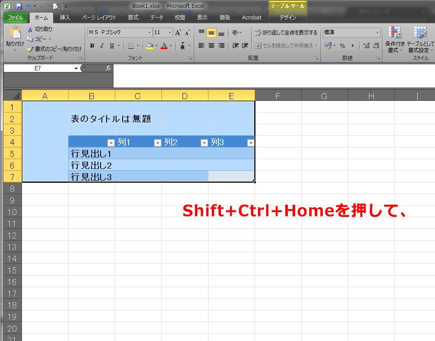Switch to the データ ribbon tab
Viewport: 435px width, 341px height.
[x=156, y=18]
